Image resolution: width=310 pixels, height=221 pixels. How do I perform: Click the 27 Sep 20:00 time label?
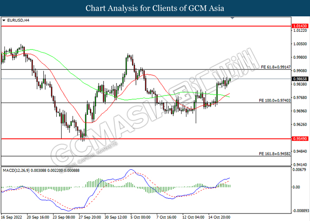pos(90,217)
